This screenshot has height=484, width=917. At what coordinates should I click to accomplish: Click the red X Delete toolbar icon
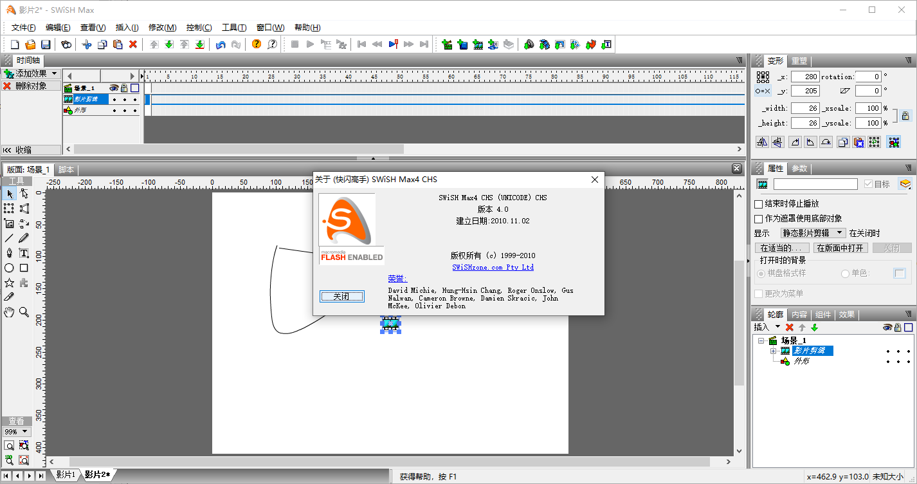click(133, 44)
